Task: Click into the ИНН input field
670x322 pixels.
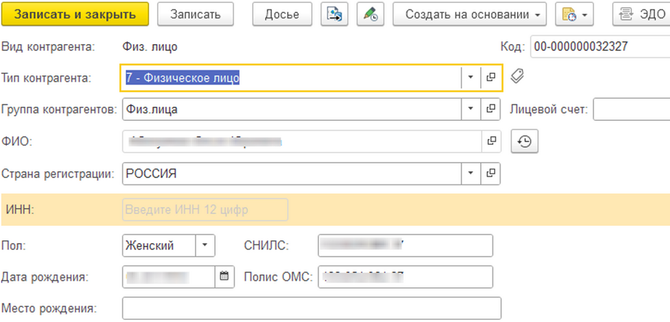Action: click(x=205, y=210)
